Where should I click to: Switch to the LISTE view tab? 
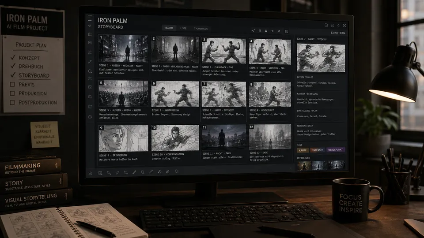click(x=183, y=28)
